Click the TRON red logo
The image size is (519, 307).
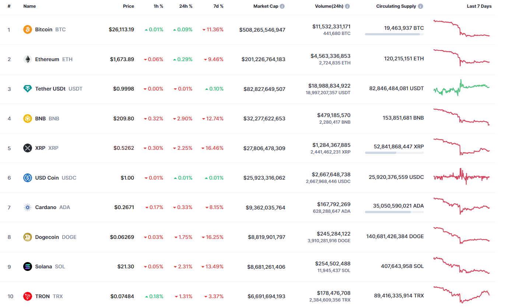pos(27,296)
